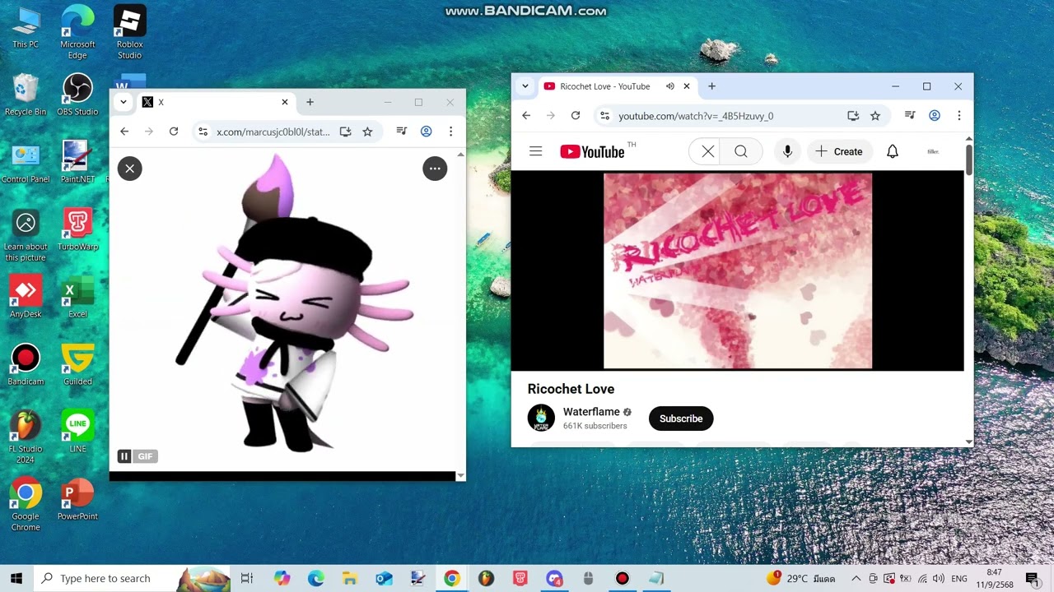Open the YouTube account avatar menu
This screenshot has height=592, width=1054.
click(x=933, y=151)
